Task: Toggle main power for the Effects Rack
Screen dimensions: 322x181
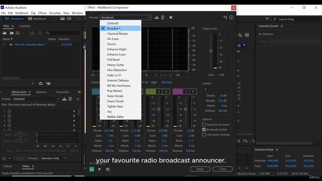Action: click(x=4, y=158)
